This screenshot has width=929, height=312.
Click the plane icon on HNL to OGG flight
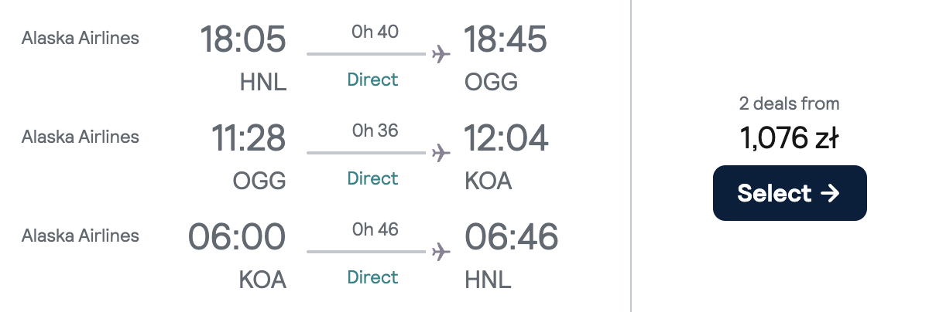[x=441, y=54]
